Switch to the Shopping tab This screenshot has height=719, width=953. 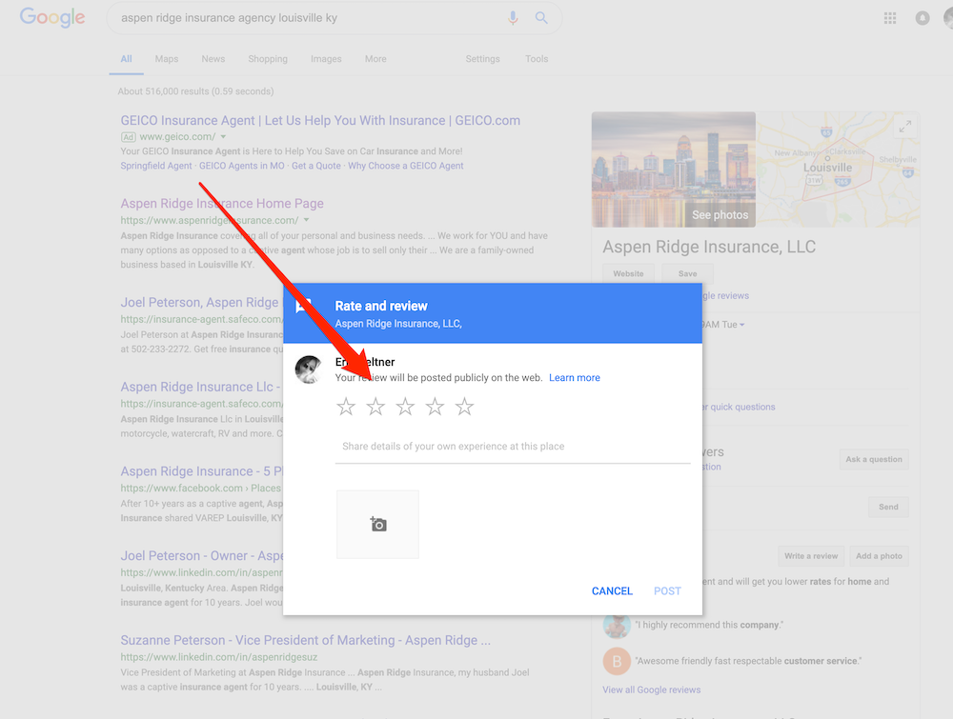(x=268, y=59)
